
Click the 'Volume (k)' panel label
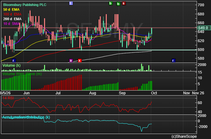coord(11,65)
